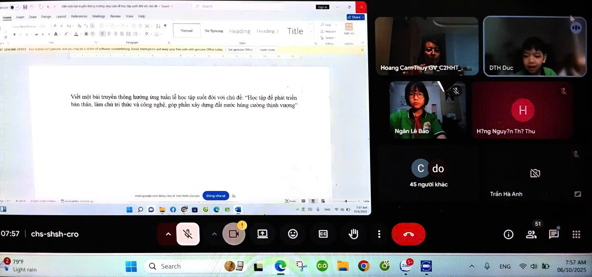Click the Get genuine Office button

click(x=240, y=50)
